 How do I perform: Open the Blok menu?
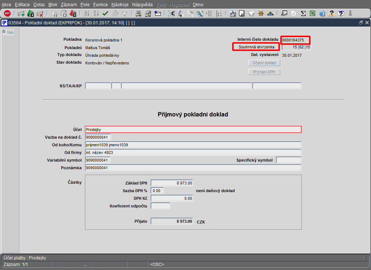click(x=53, y=5)
